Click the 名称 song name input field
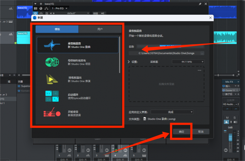Screen dimensions: 245x161 pos(166,46)
